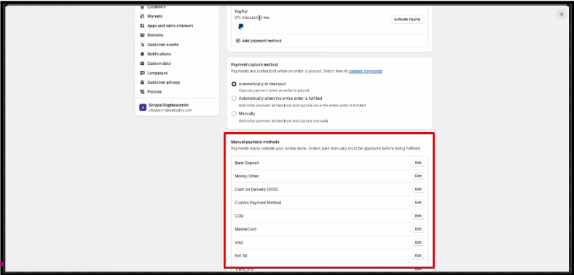Screen dimensions: 574x275
Task: Click the Apps and sales channels grid icon
Action: coord(142,26)
